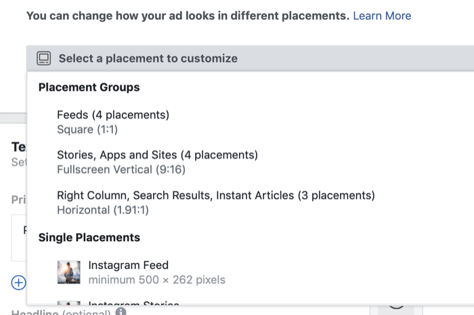Click the Horizontal (1.91:1) ratio text
This screenshot has width=474, height=315.
103,210
